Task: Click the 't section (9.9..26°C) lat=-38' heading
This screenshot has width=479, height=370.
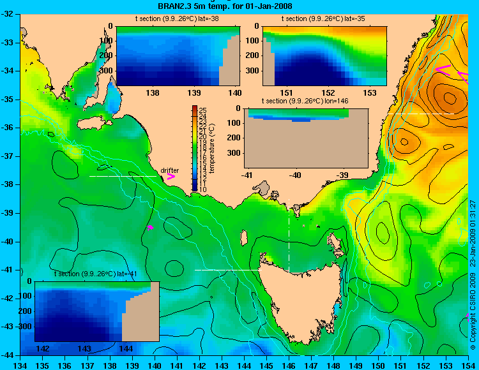Action: (177, 19)
